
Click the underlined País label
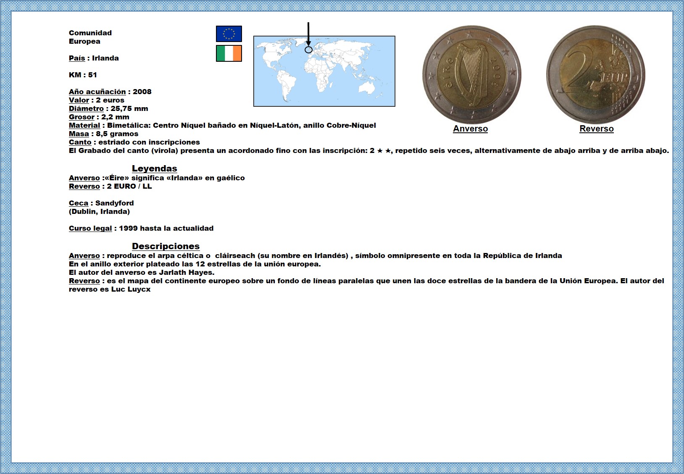point(77,58)
